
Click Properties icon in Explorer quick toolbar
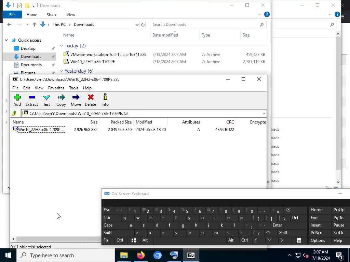point(19,5)
